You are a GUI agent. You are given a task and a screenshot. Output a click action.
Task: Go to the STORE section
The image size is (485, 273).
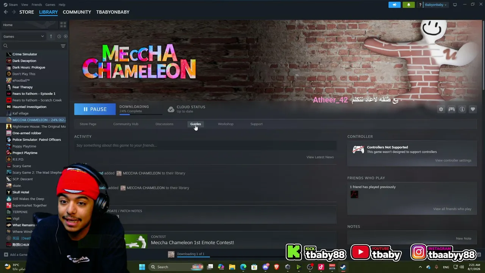[27, 12]
